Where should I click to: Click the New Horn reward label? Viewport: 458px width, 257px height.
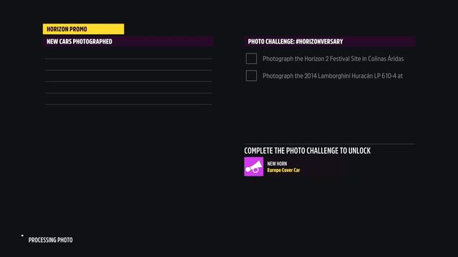[277, 163]
